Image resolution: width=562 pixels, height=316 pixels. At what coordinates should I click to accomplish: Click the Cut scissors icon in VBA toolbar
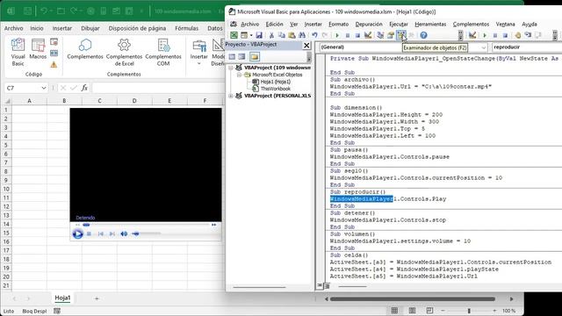[271, 35]
